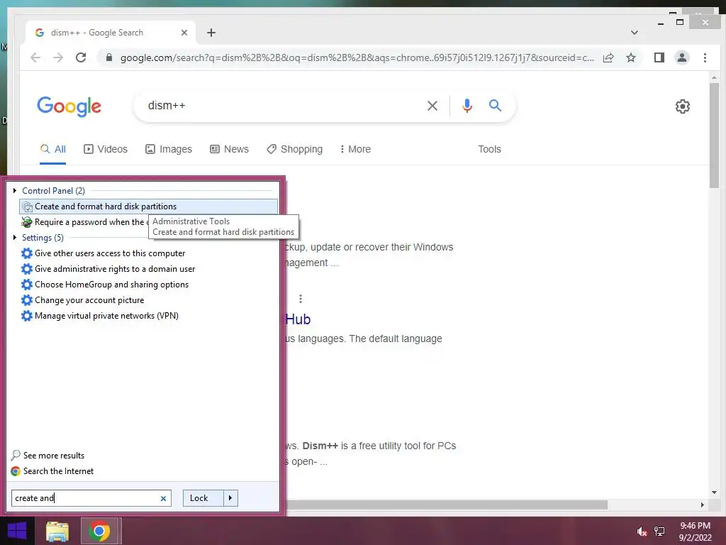Screen dimensions: 726x545
Task: Bookmark this page with the star icon
Action: [x=631, y=57]
